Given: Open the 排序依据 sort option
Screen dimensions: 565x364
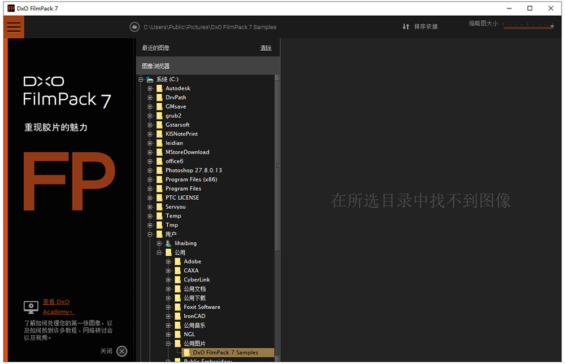Looking at the screenshot, I should click(425, 27).
